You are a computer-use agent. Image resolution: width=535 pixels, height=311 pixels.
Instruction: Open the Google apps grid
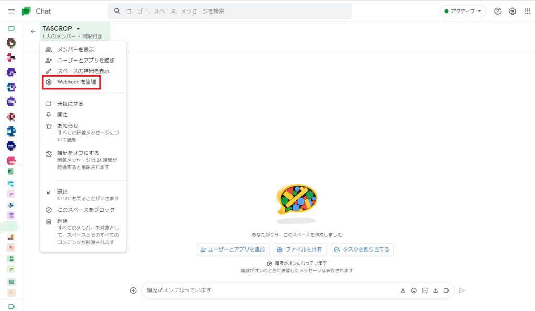click(528, 11)
